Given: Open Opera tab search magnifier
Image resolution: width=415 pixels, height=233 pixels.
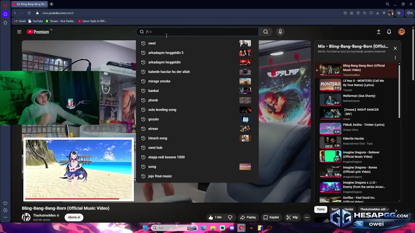Looking at the screenshot, I should [x=387, y=4].
